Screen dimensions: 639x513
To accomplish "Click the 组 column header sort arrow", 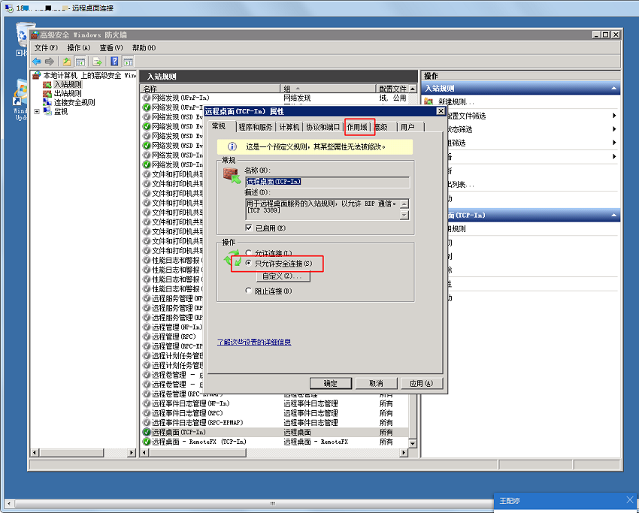I will point(298,89).
